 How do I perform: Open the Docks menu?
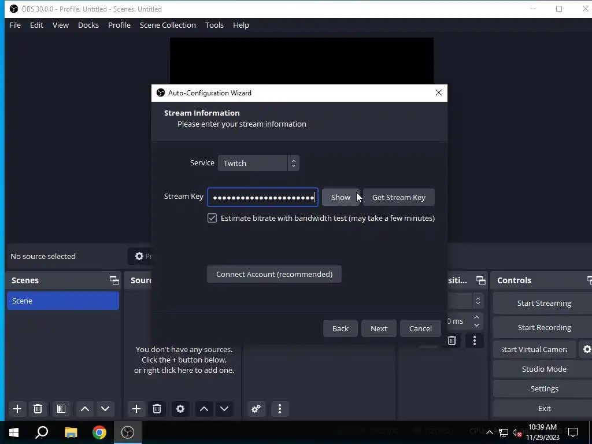pos(88,25)
